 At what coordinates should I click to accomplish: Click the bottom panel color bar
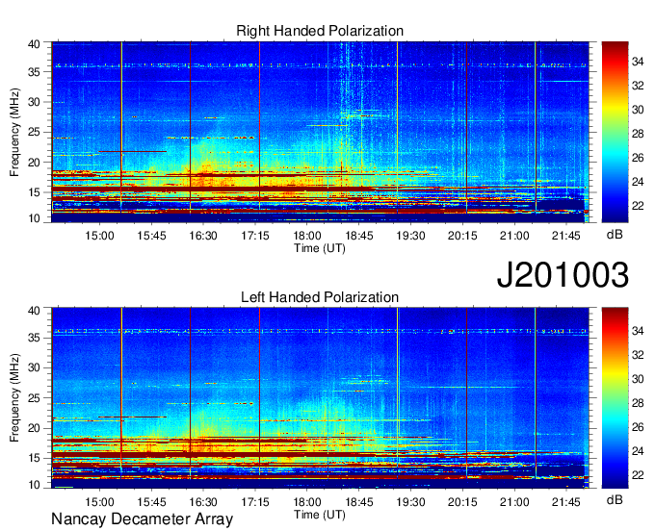tap(615, 398)
